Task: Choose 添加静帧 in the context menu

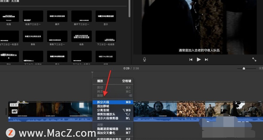Action: pyautogui.click(x=113, y=106)
